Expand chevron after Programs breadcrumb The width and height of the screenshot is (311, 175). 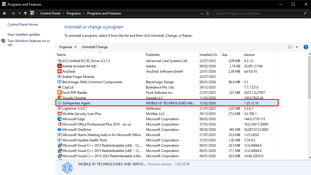pyautogui.click(x=84, y=13)
